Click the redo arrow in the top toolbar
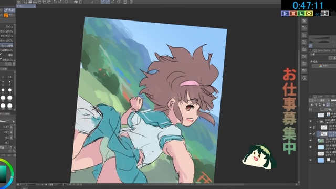 click(60, 2)
